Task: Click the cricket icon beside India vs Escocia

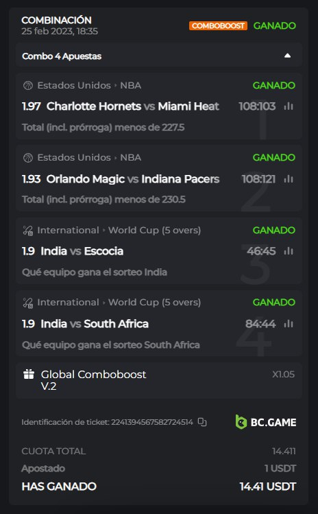Action: (x=28, y=231)
